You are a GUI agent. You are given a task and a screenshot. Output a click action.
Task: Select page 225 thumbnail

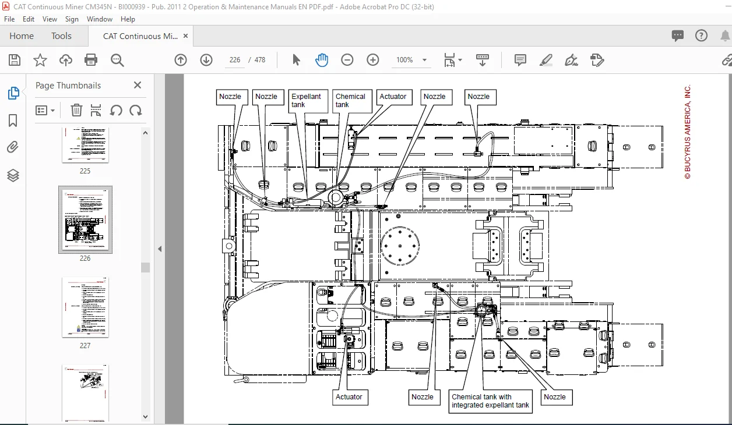click(85, 145)
